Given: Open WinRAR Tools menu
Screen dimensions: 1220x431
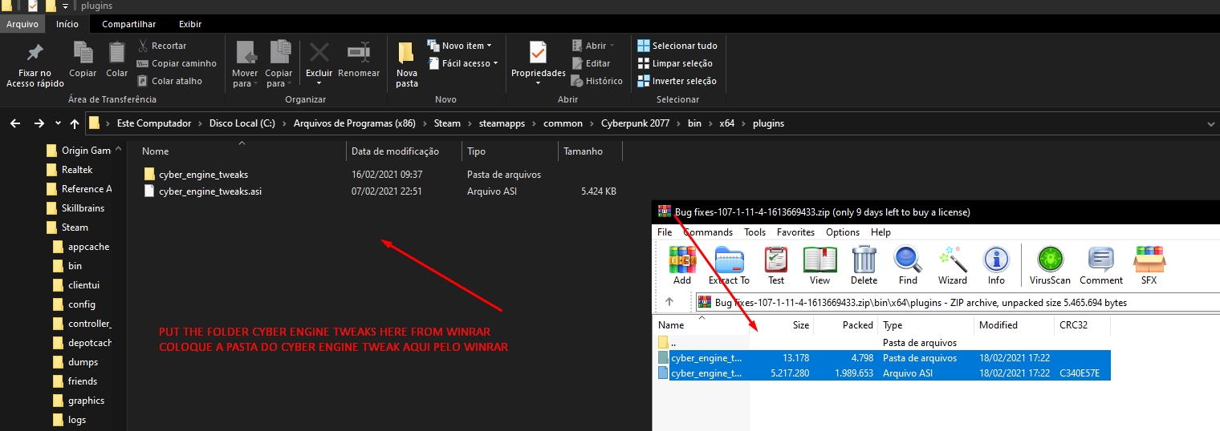Looking at the screenshot, I should 754,232.
